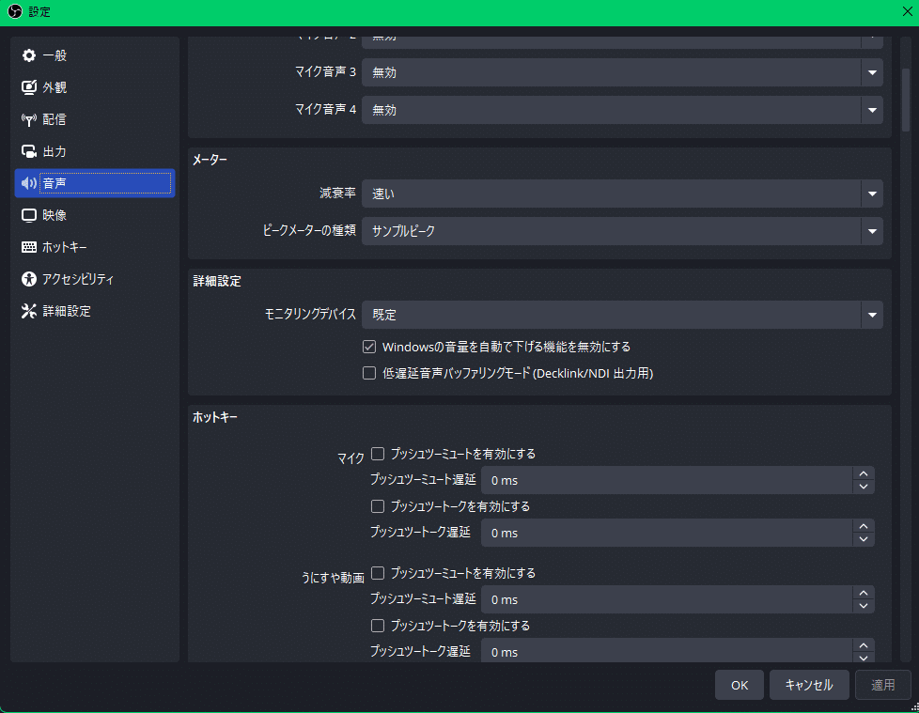Click the vertical scrollbar thumb
Screen dimensions: 919x713
pos(906,101)
